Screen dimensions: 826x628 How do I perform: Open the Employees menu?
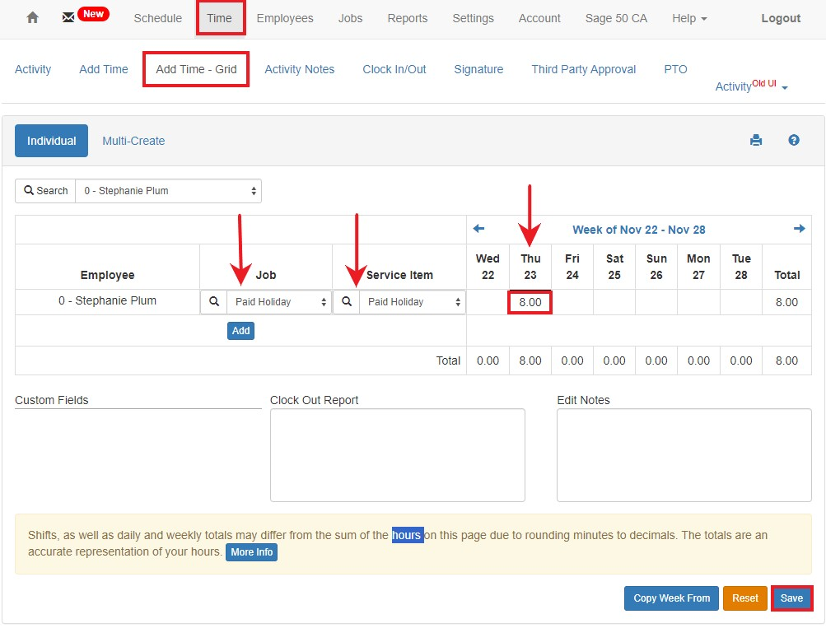[x=285, y=18]
